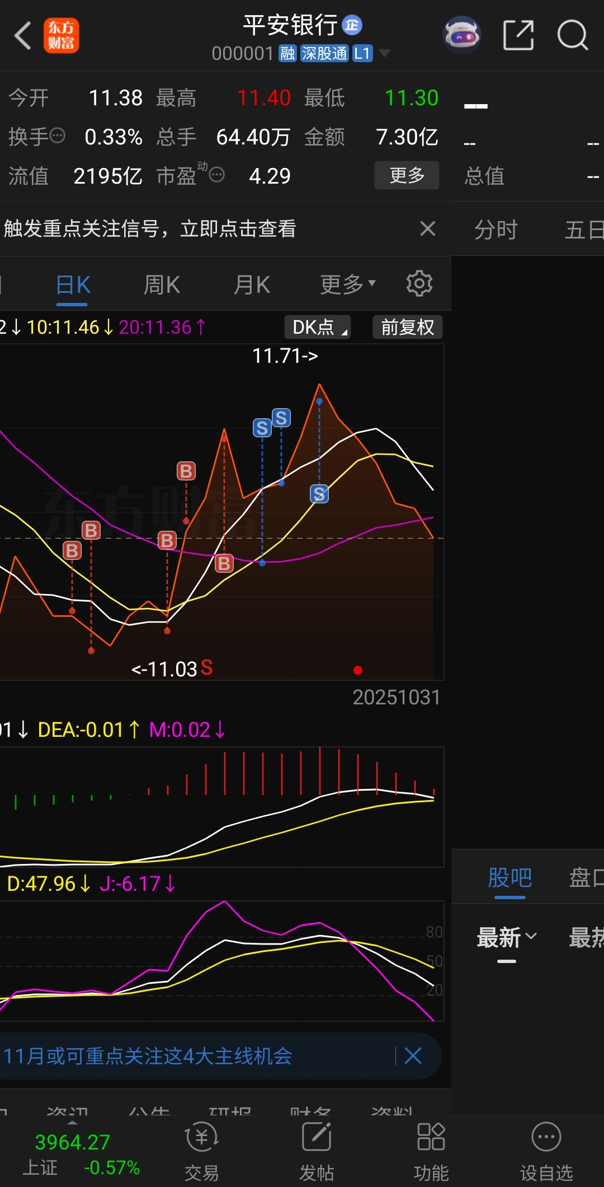Open the Eastmoney orange logo
The image size is (604, 1187).
pyautogui.click(x=62, y=35)
